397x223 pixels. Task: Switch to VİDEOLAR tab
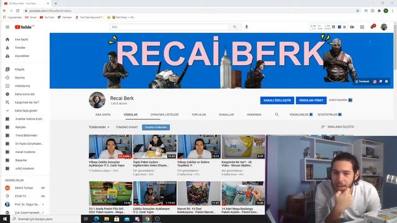coord(130,115)
